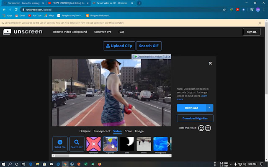Rate result with happy smiley
The image size is (268, 167).
tap(201, 128)
